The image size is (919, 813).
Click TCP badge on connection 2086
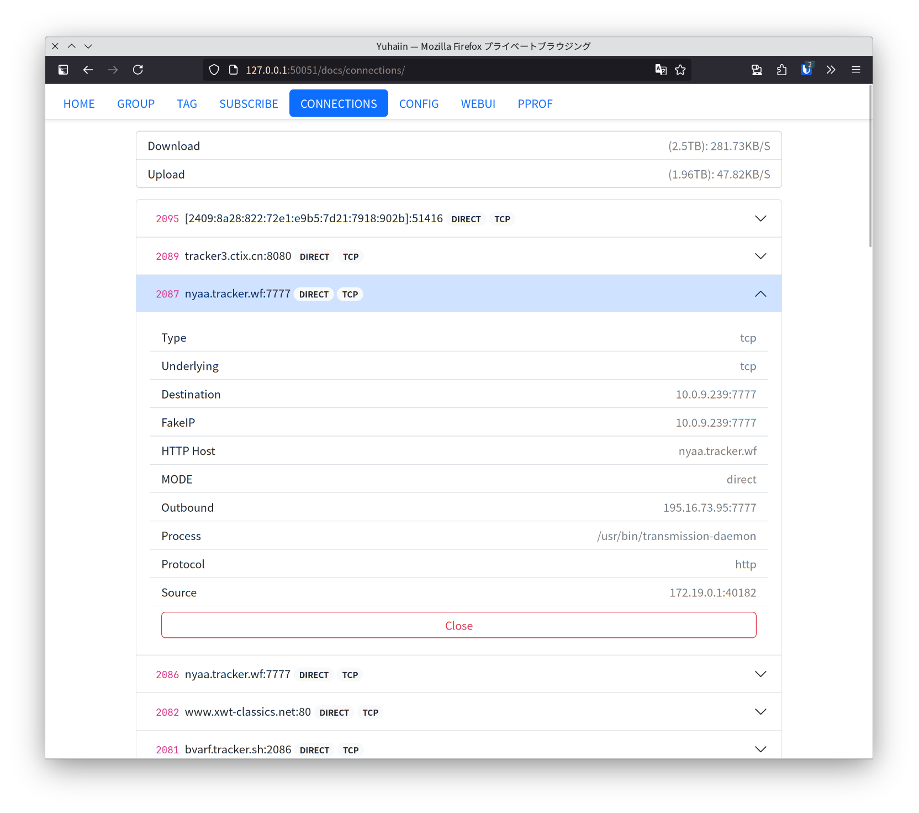(x=350, y=675)
